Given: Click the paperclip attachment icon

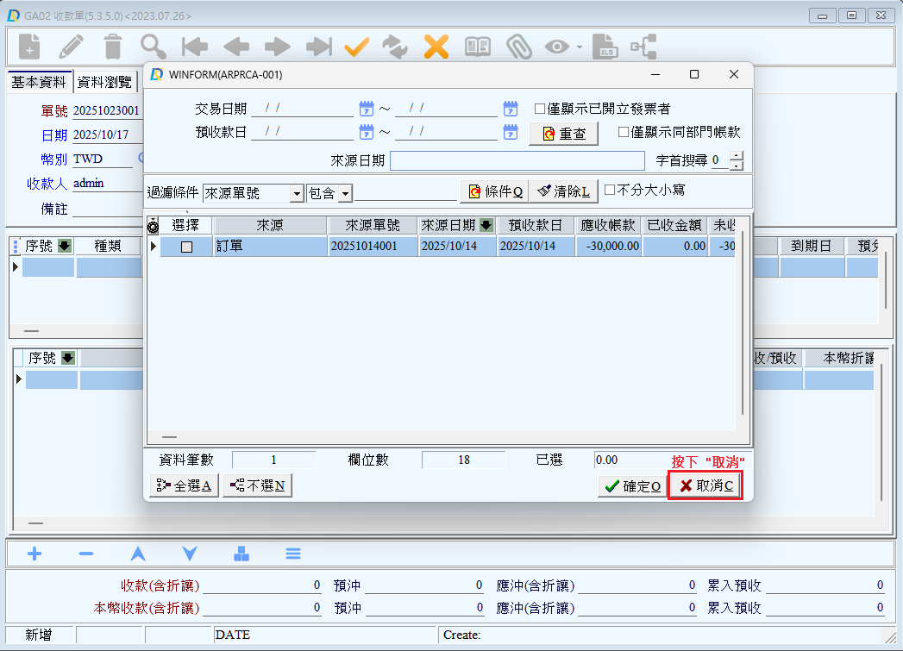Looking at the screenshot, I should (x=518, y=47).
